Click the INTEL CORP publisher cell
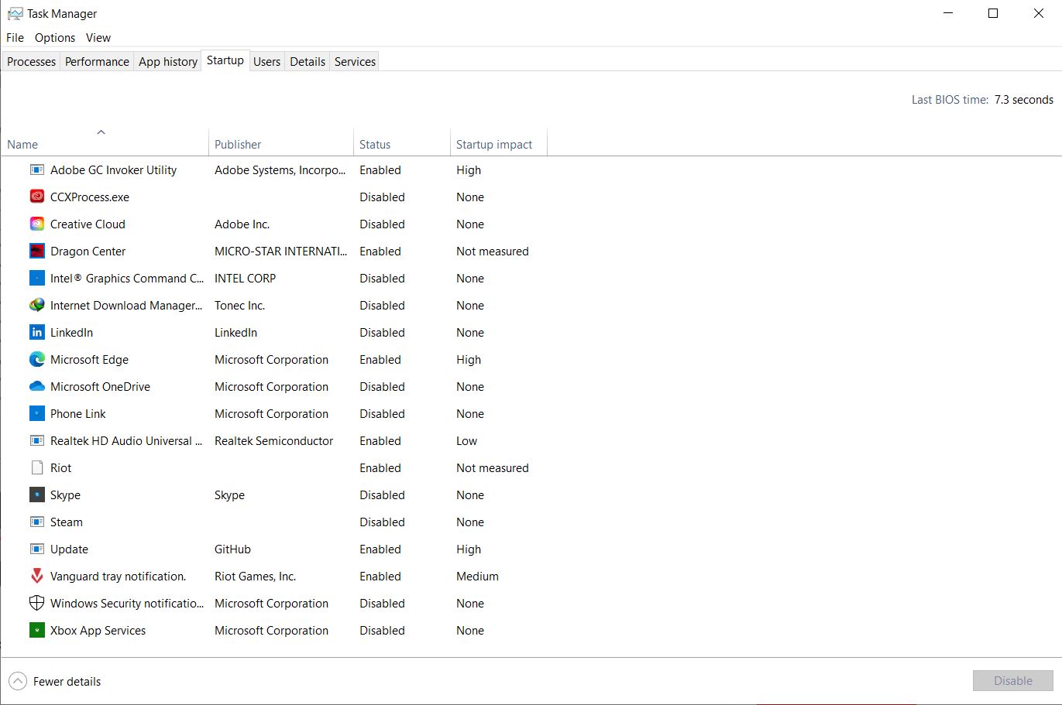 tap(245, 278)
